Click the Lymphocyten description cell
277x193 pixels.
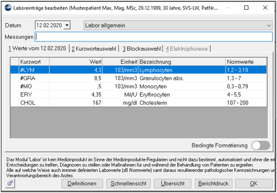pos(182,70)
